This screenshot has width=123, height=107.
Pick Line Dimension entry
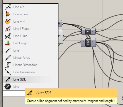coord(31,72)
